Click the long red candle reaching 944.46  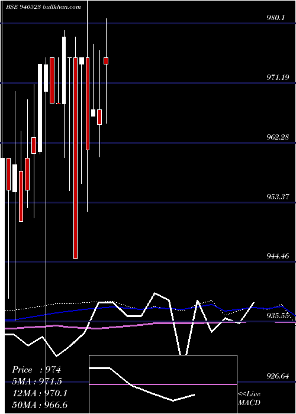[x=76, y=158]
